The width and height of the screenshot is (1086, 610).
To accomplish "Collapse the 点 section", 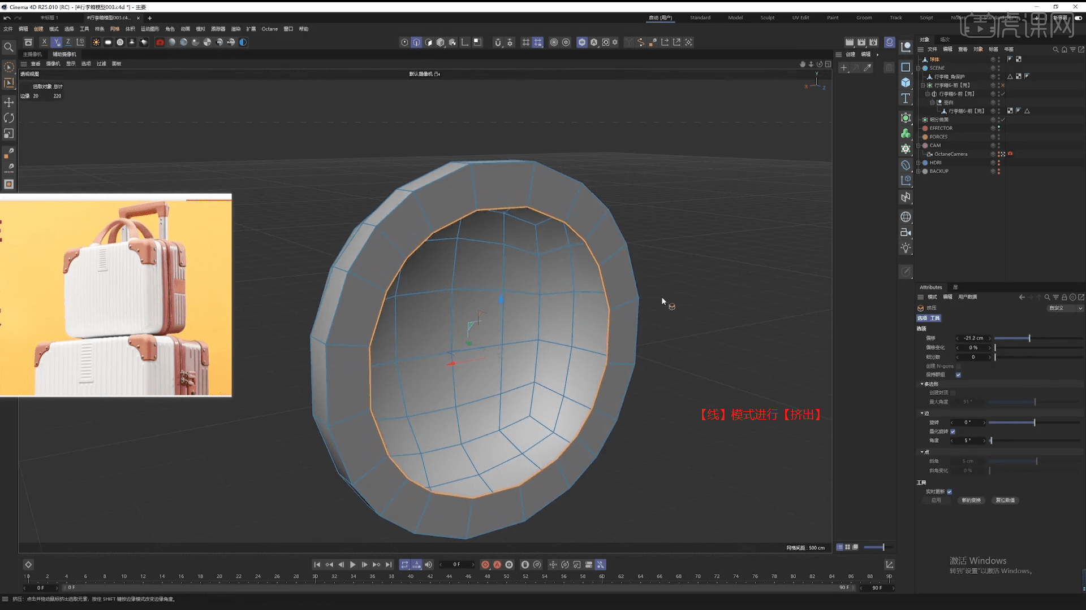I will [x=922, y=452].
